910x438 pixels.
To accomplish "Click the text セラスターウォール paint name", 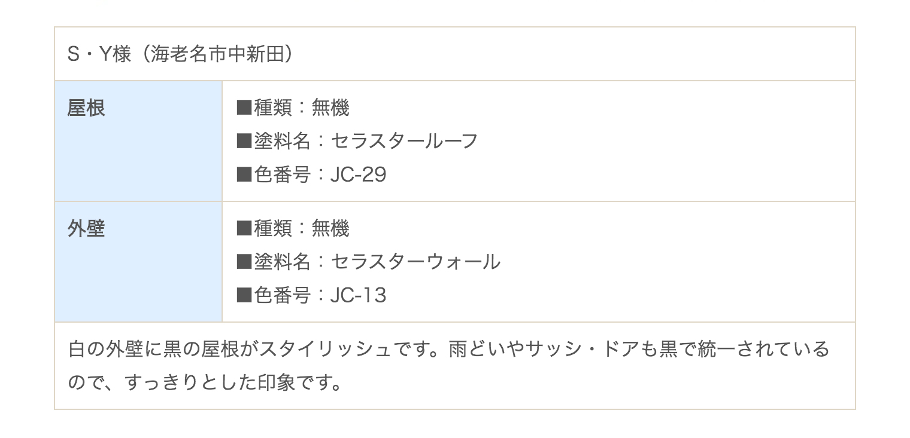I will coord(415,262).
